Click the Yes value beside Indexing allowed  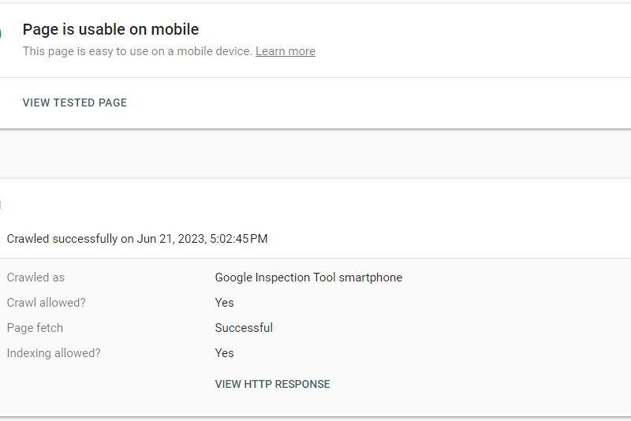pos(224,353)
